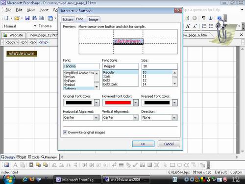The width and height of the screenshot is (245, 184).
Task: Expand the Original Font Color dropdown
Action: (97, 103)
